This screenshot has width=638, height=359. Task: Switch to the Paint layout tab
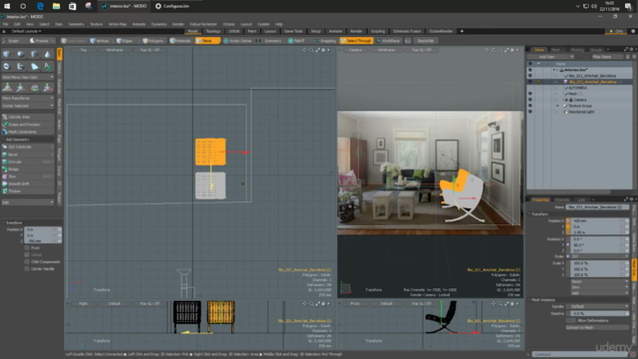(252, 31)
